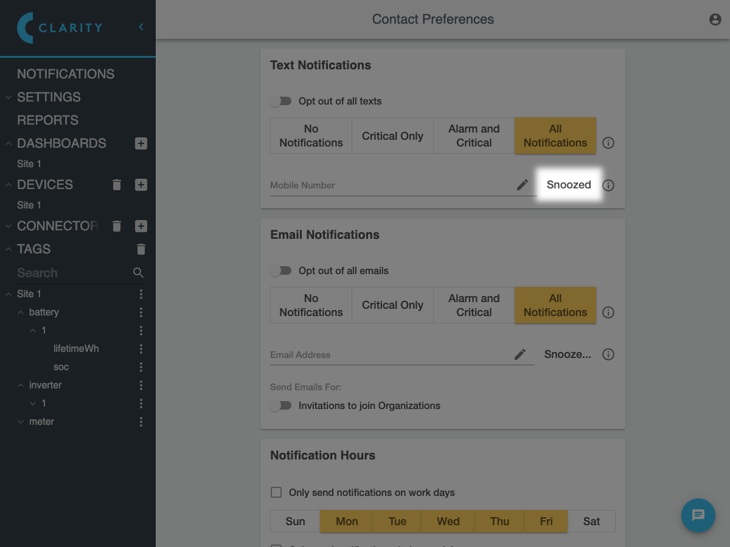The height and width of the screenshot is (547, 730).
Task: Click the add connector plus icon
Action: click(x=141, y=226)
